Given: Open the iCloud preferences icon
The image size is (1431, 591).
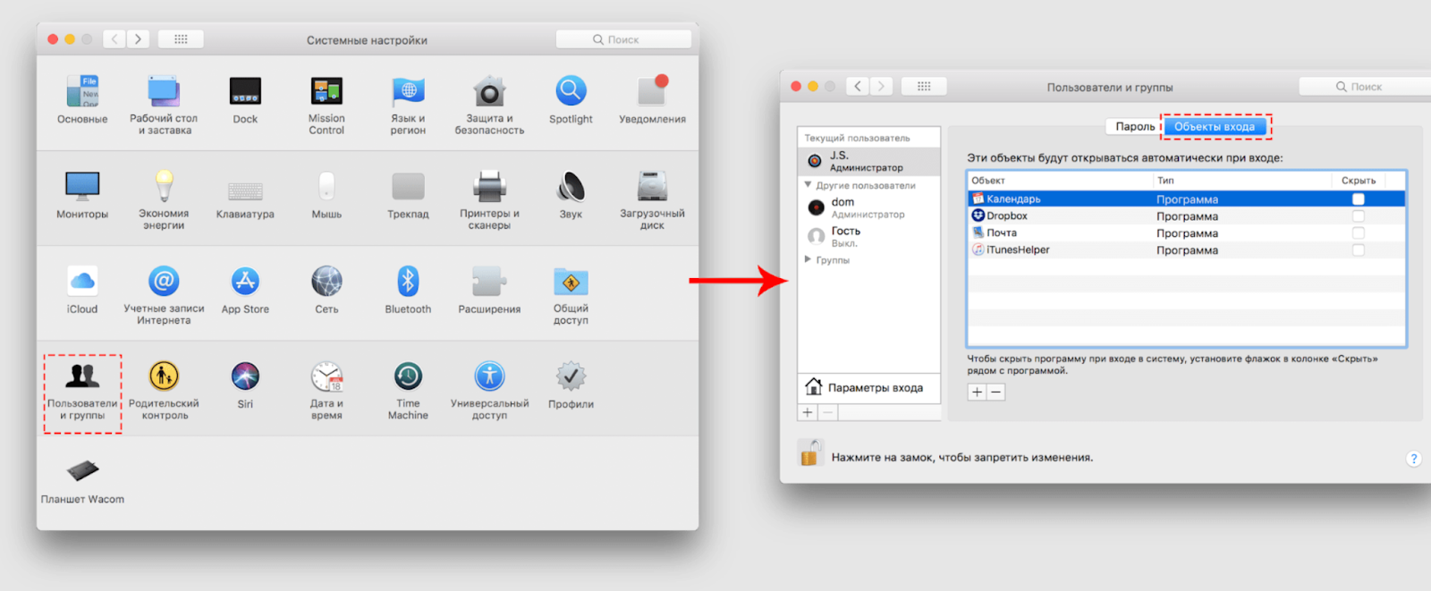Looking at the screenshot, I should pos(82,282).
